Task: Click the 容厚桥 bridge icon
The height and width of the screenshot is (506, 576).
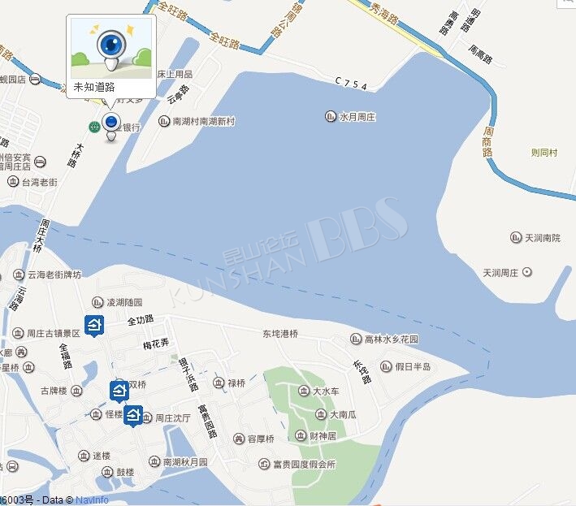Action: click(x=239, y=439)
